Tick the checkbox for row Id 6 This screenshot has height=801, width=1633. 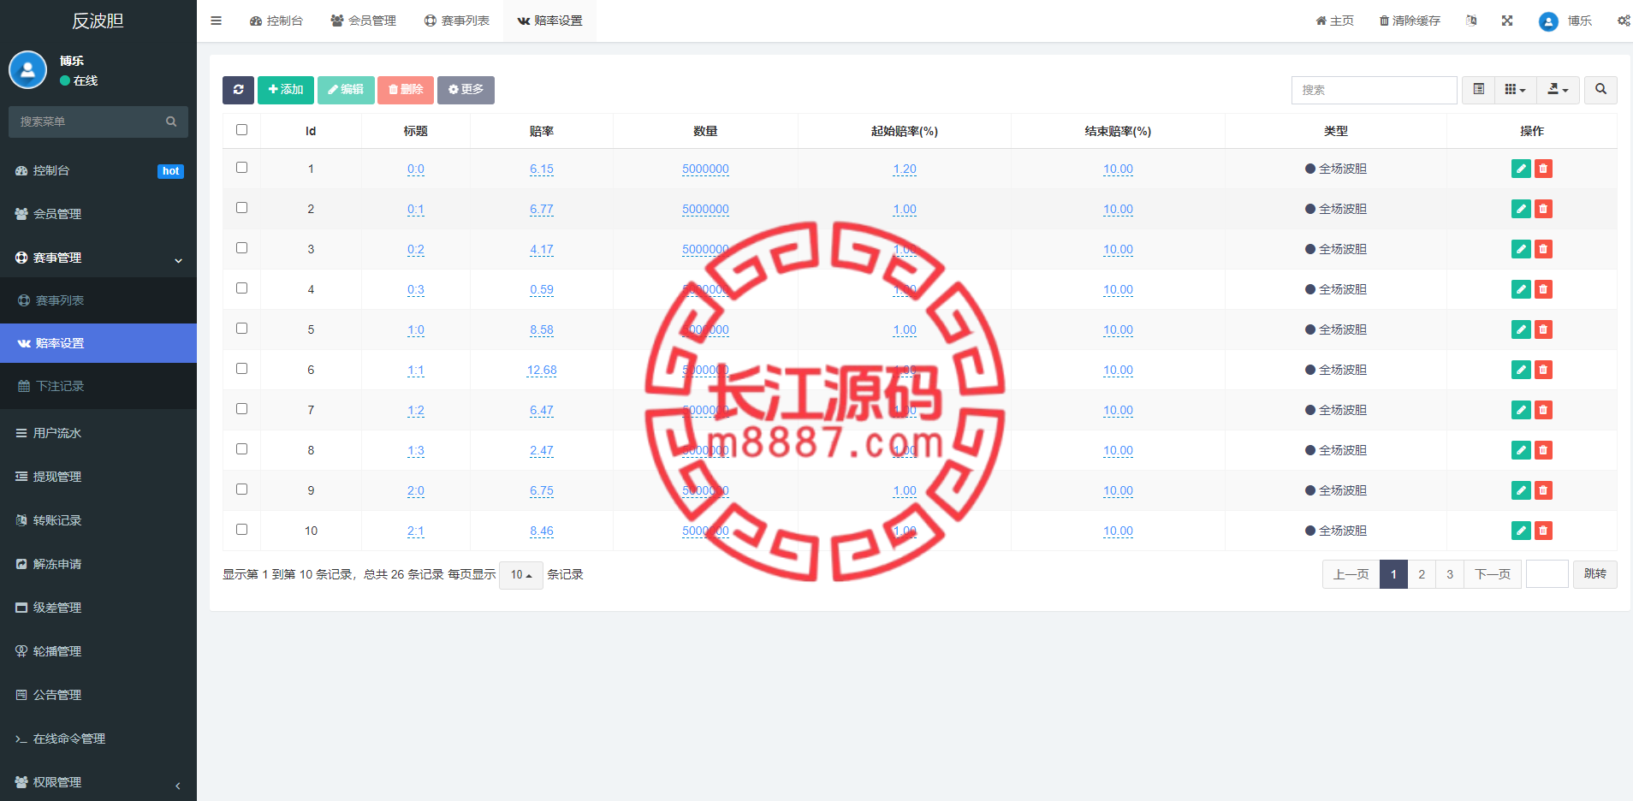click(241, 369)
